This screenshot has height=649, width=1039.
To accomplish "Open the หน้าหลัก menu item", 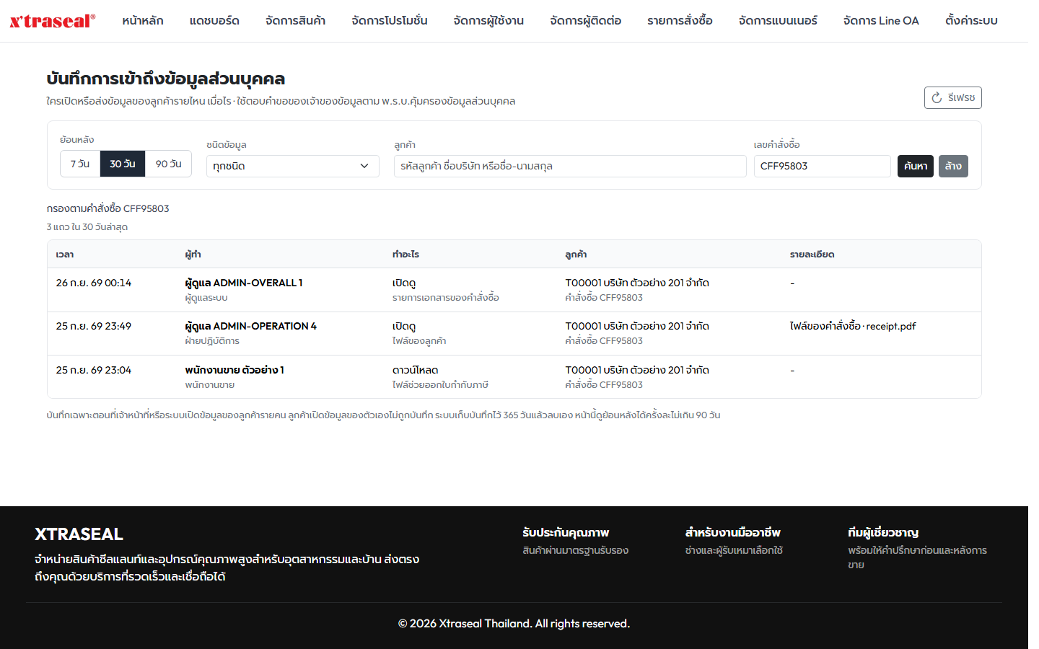I will 143,21.
